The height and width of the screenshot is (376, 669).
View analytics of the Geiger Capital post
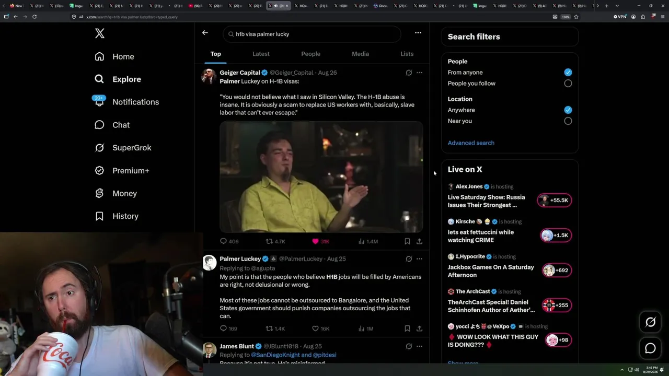tap(361, 241)
